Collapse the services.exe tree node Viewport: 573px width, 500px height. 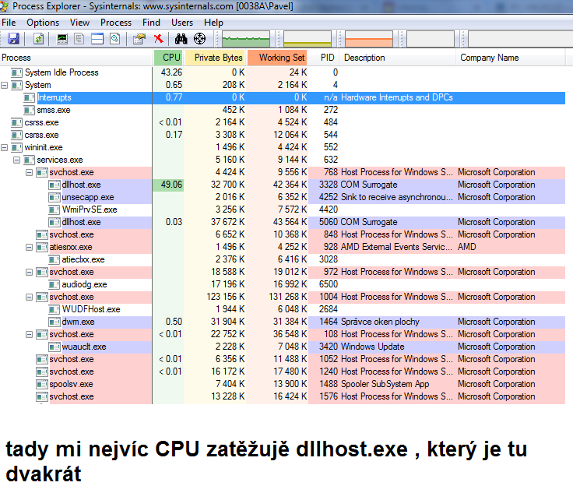pyautogui.click(x=17, y=160)
